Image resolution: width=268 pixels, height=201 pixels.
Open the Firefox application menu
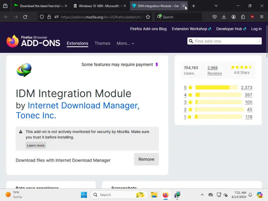tap(262, 17)
